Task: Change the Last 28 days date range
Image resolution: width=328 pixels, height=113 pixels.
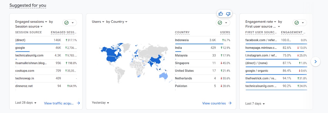Action: point(26,103)
